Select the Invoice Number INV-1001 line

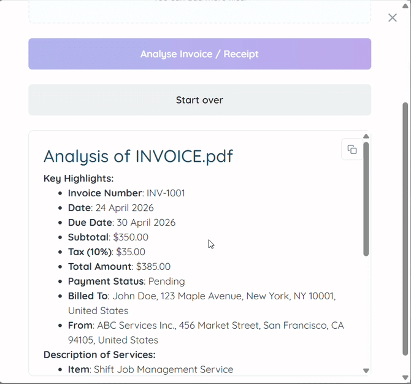(126, 193)
